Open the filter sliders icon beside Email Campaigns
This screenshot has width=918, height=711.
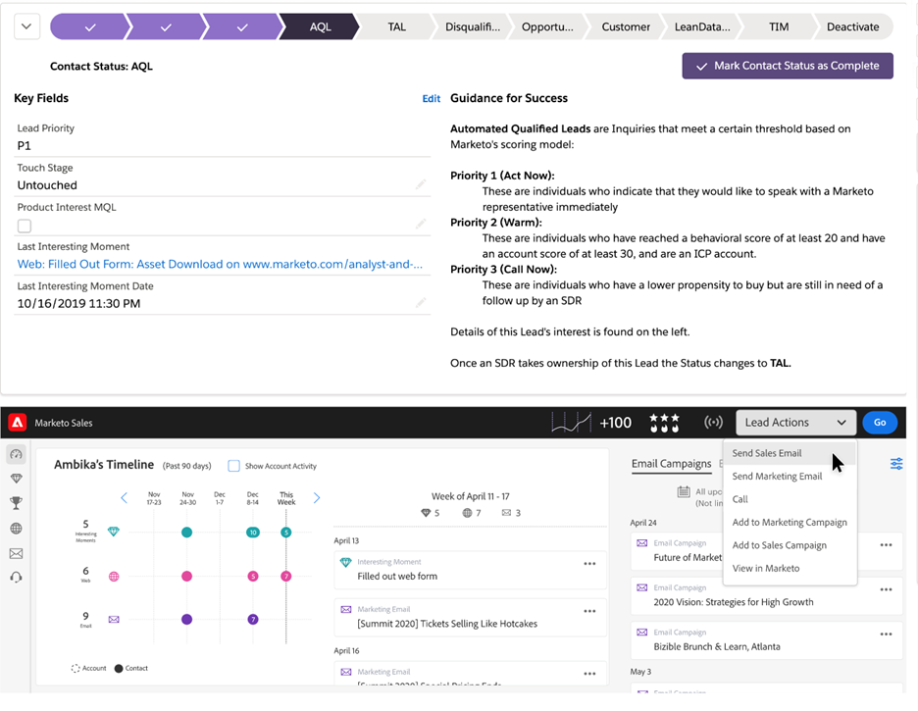(x=896, y=464)
